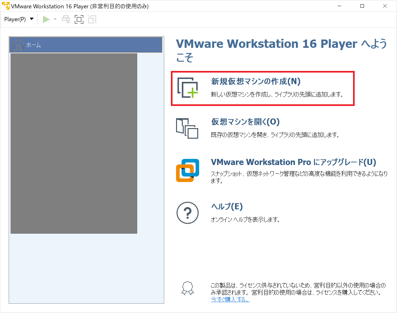397x313 pixels.
Task: Click the home house icon in the library
Action: [x=18, y=45]
